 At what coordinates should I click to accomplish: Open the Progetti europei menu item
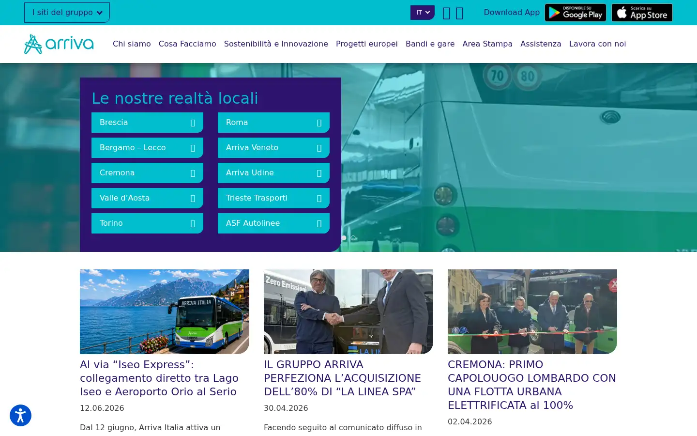point(367,44)
